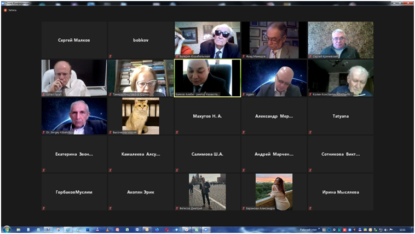Click muted mic icon on Махутов Н. А. tile
415x234 pixels.
click(177, 132)
